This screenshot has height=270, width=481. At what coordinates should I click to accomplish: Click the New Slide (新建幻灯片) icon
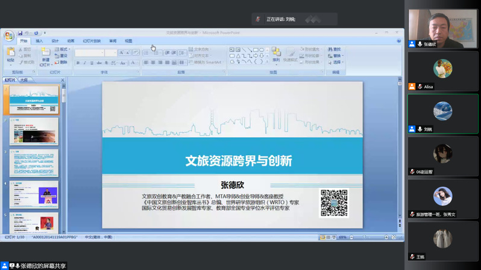pyautogui.click(x=45, y=57)
